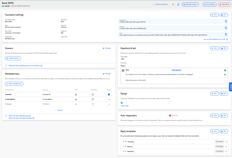Uncheck Visible checkbox for CustomId
The width and height of the screenshot is (232, 158).
(x=109, y=95)
